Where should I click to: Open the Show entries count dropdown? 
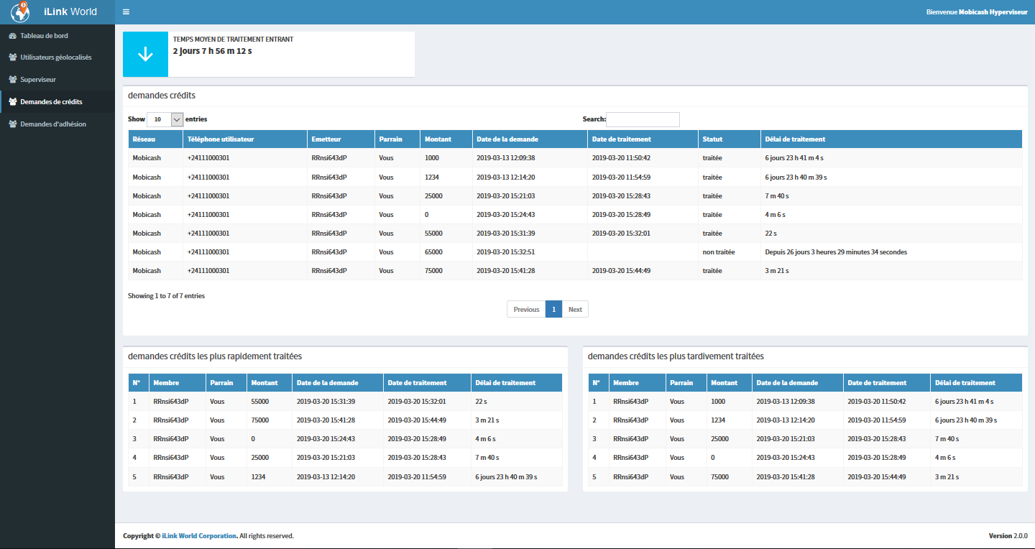pos(165,119)
